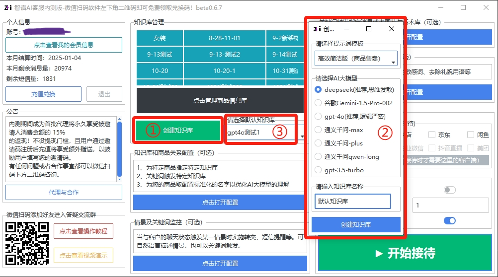Click the app logo in main title bar
The width and height of the screenshot is (498, 277).
(x=8, y=8)
